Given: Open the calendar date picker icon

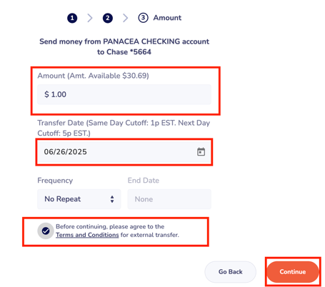Looking at the screenshot, I should (x=201, y=151).
